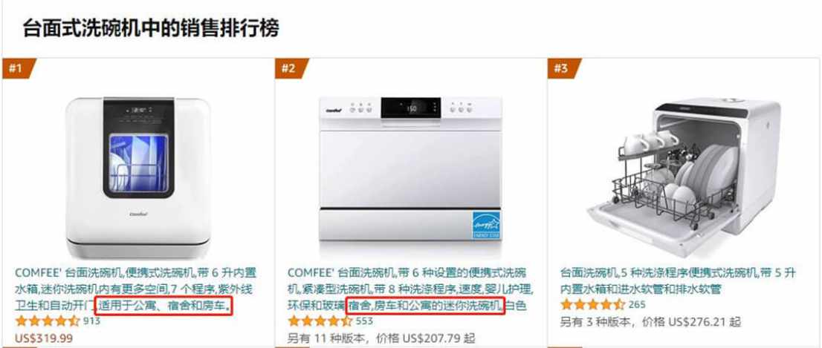822x348 pixels.
Task: View star rating of the third product
Action: [x=592, y=304]
